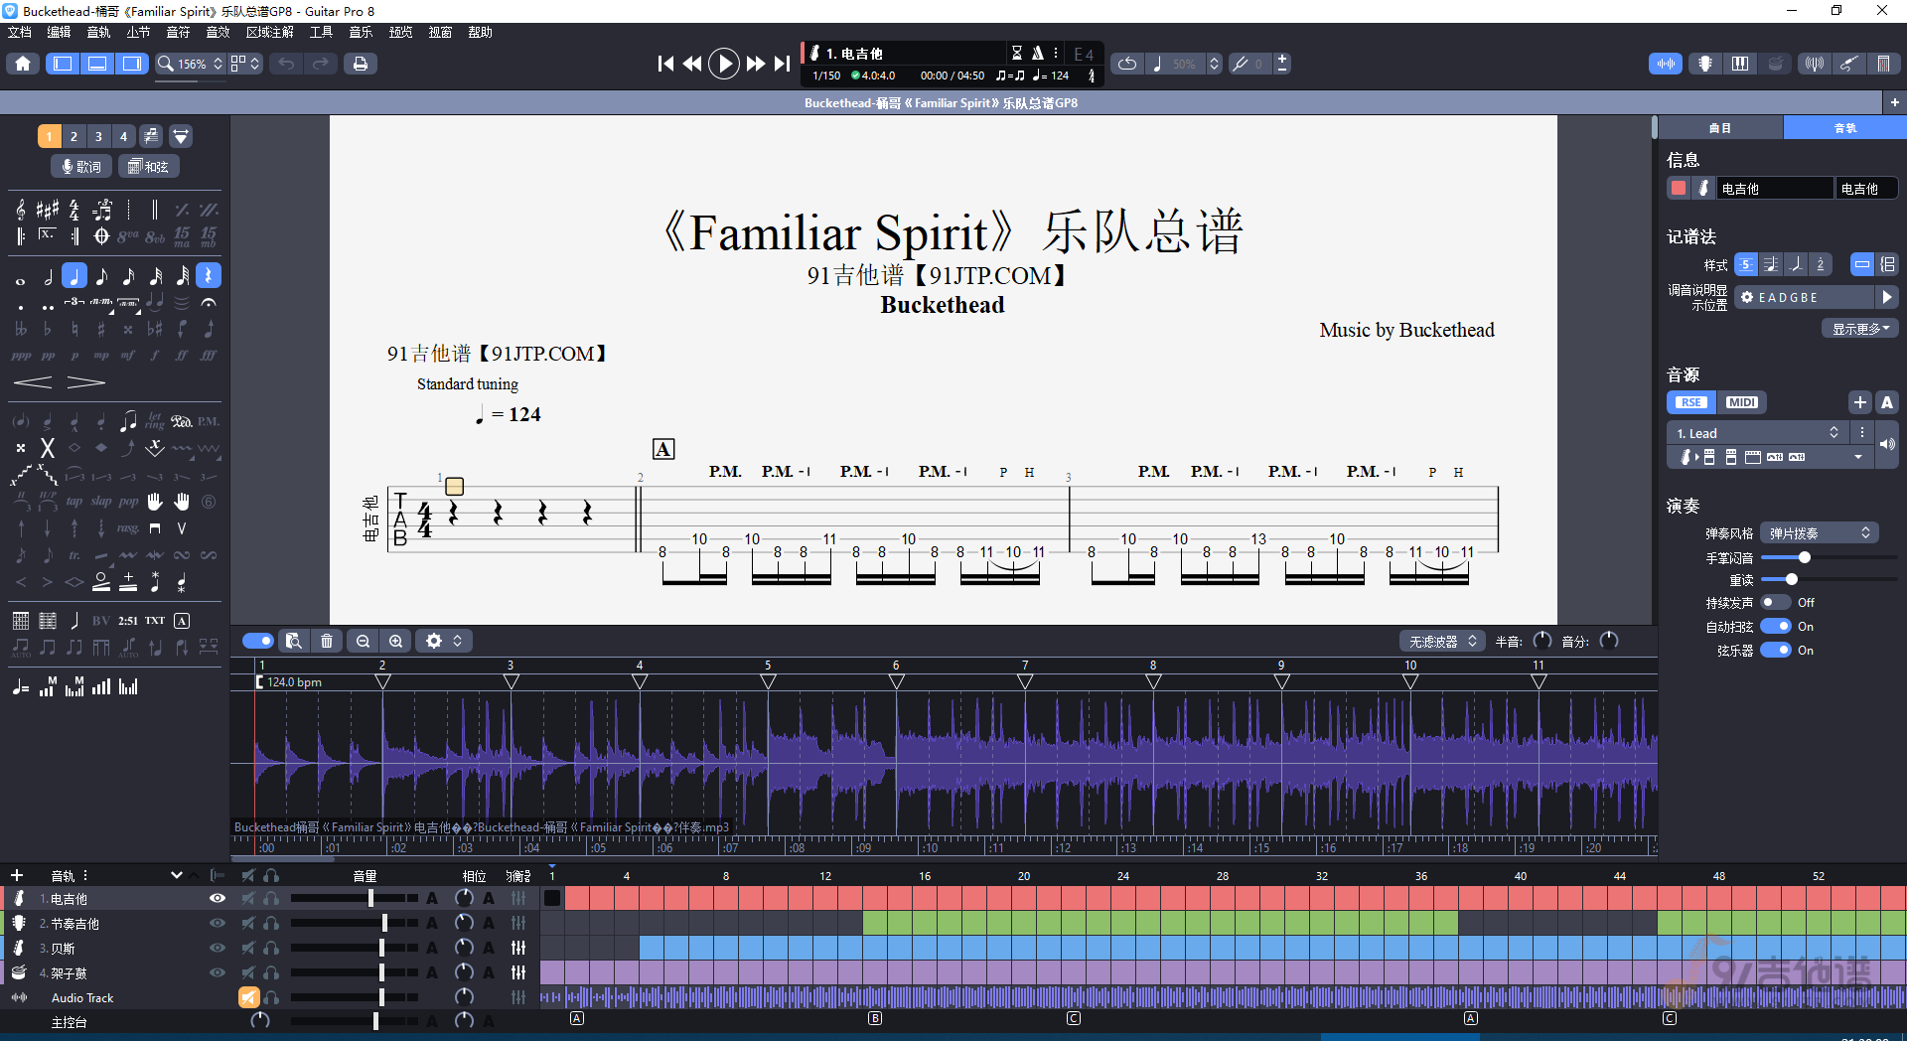Open the keyboard view icon

pos(1740,64)
